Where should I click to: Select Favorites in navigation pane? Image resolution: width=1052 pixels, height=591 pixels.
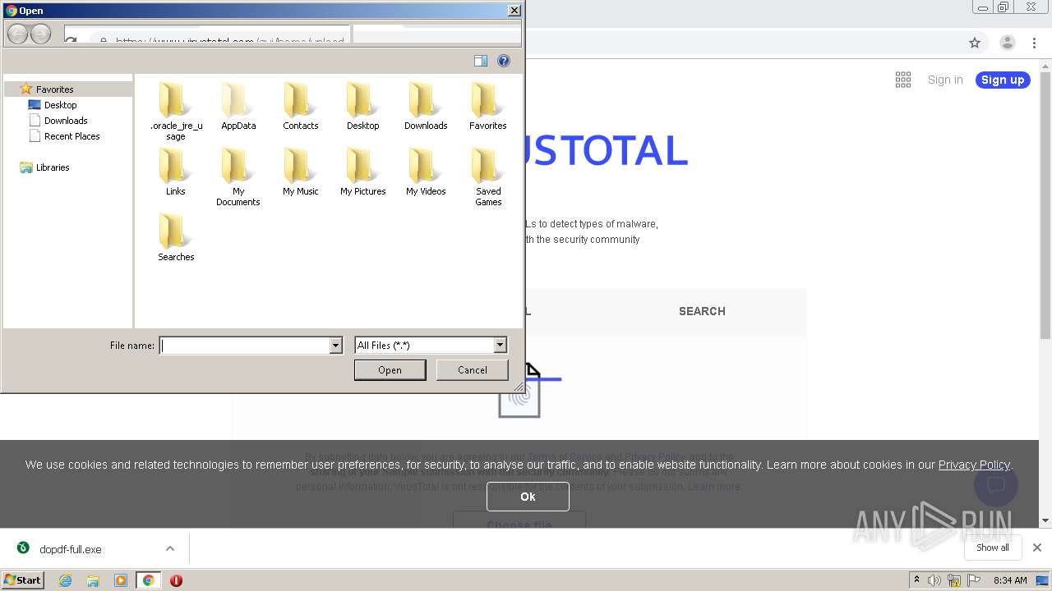[54, 89]
